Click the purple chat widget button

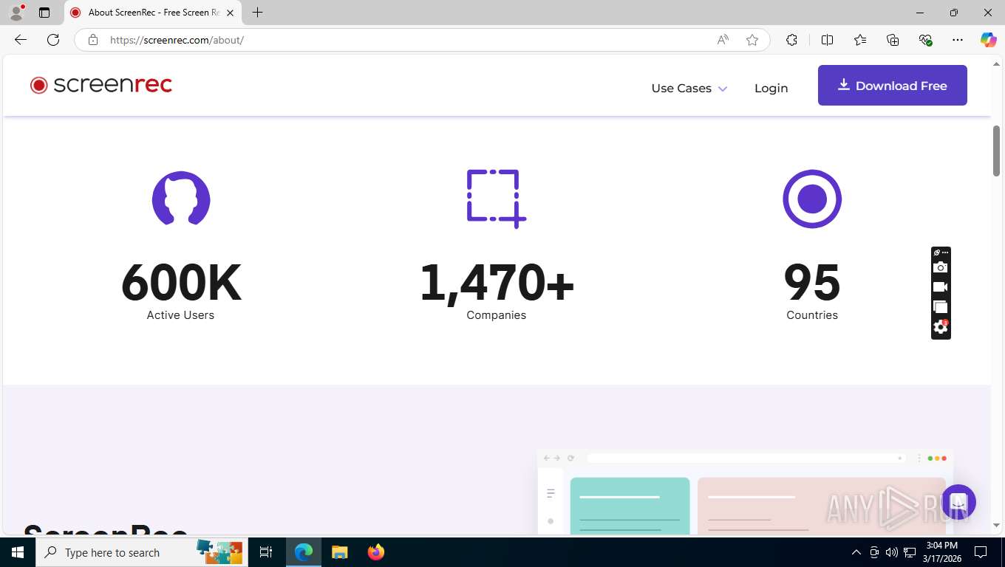958,502
